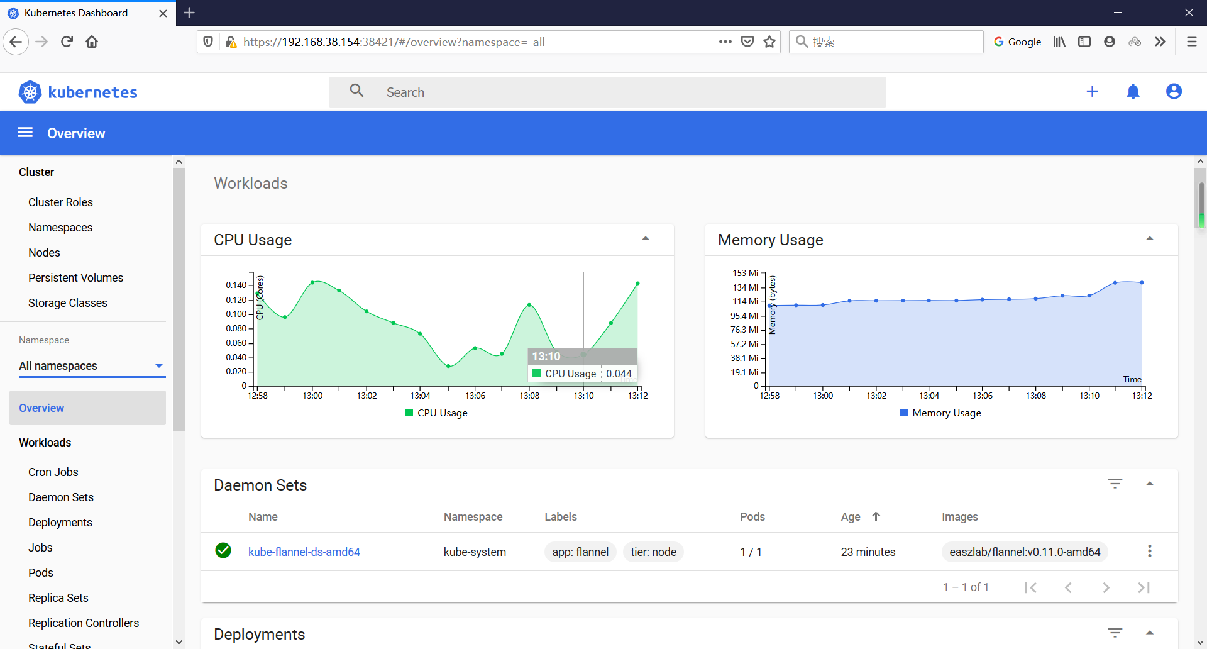Collapse the Daemon Sets card
Viewport: 1207px width, 649px height.
[x=1150, y=484]
